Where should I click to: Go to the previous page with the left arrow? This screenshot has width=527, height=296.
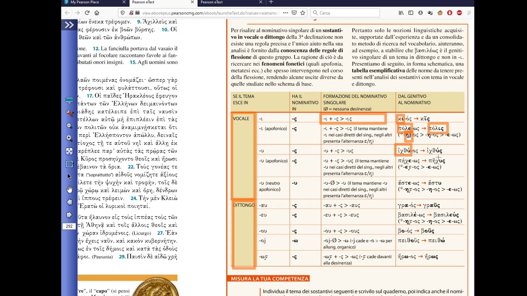(x=69, y=202)
